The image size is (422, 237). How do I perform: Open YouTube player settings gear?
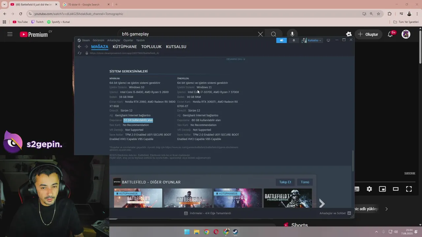tap(369, 189)
